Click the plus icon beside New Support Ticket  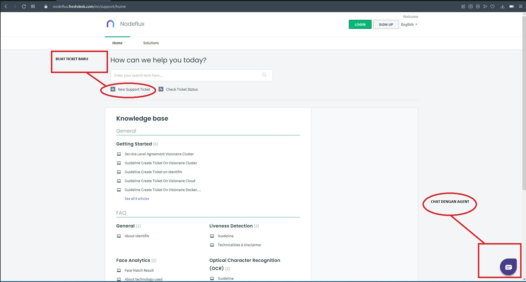113,89
